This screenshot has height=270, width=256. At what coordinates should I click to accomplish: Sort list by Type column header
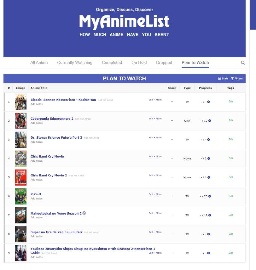tap(187, 88)
